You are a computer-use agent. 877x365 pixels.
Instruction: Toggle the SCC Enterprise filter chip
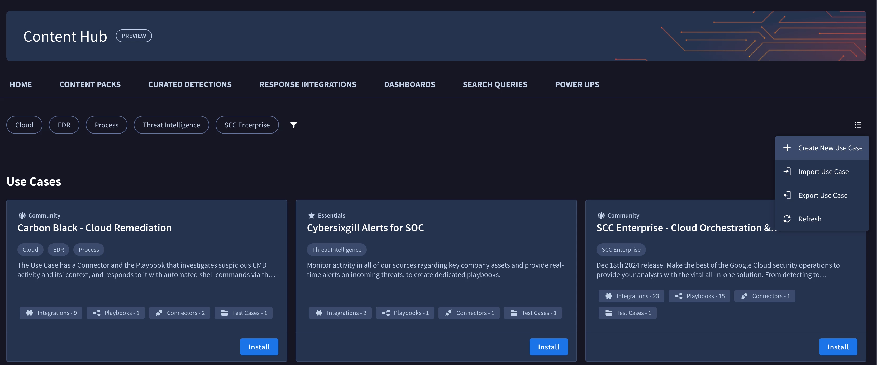tap(247, 125)
